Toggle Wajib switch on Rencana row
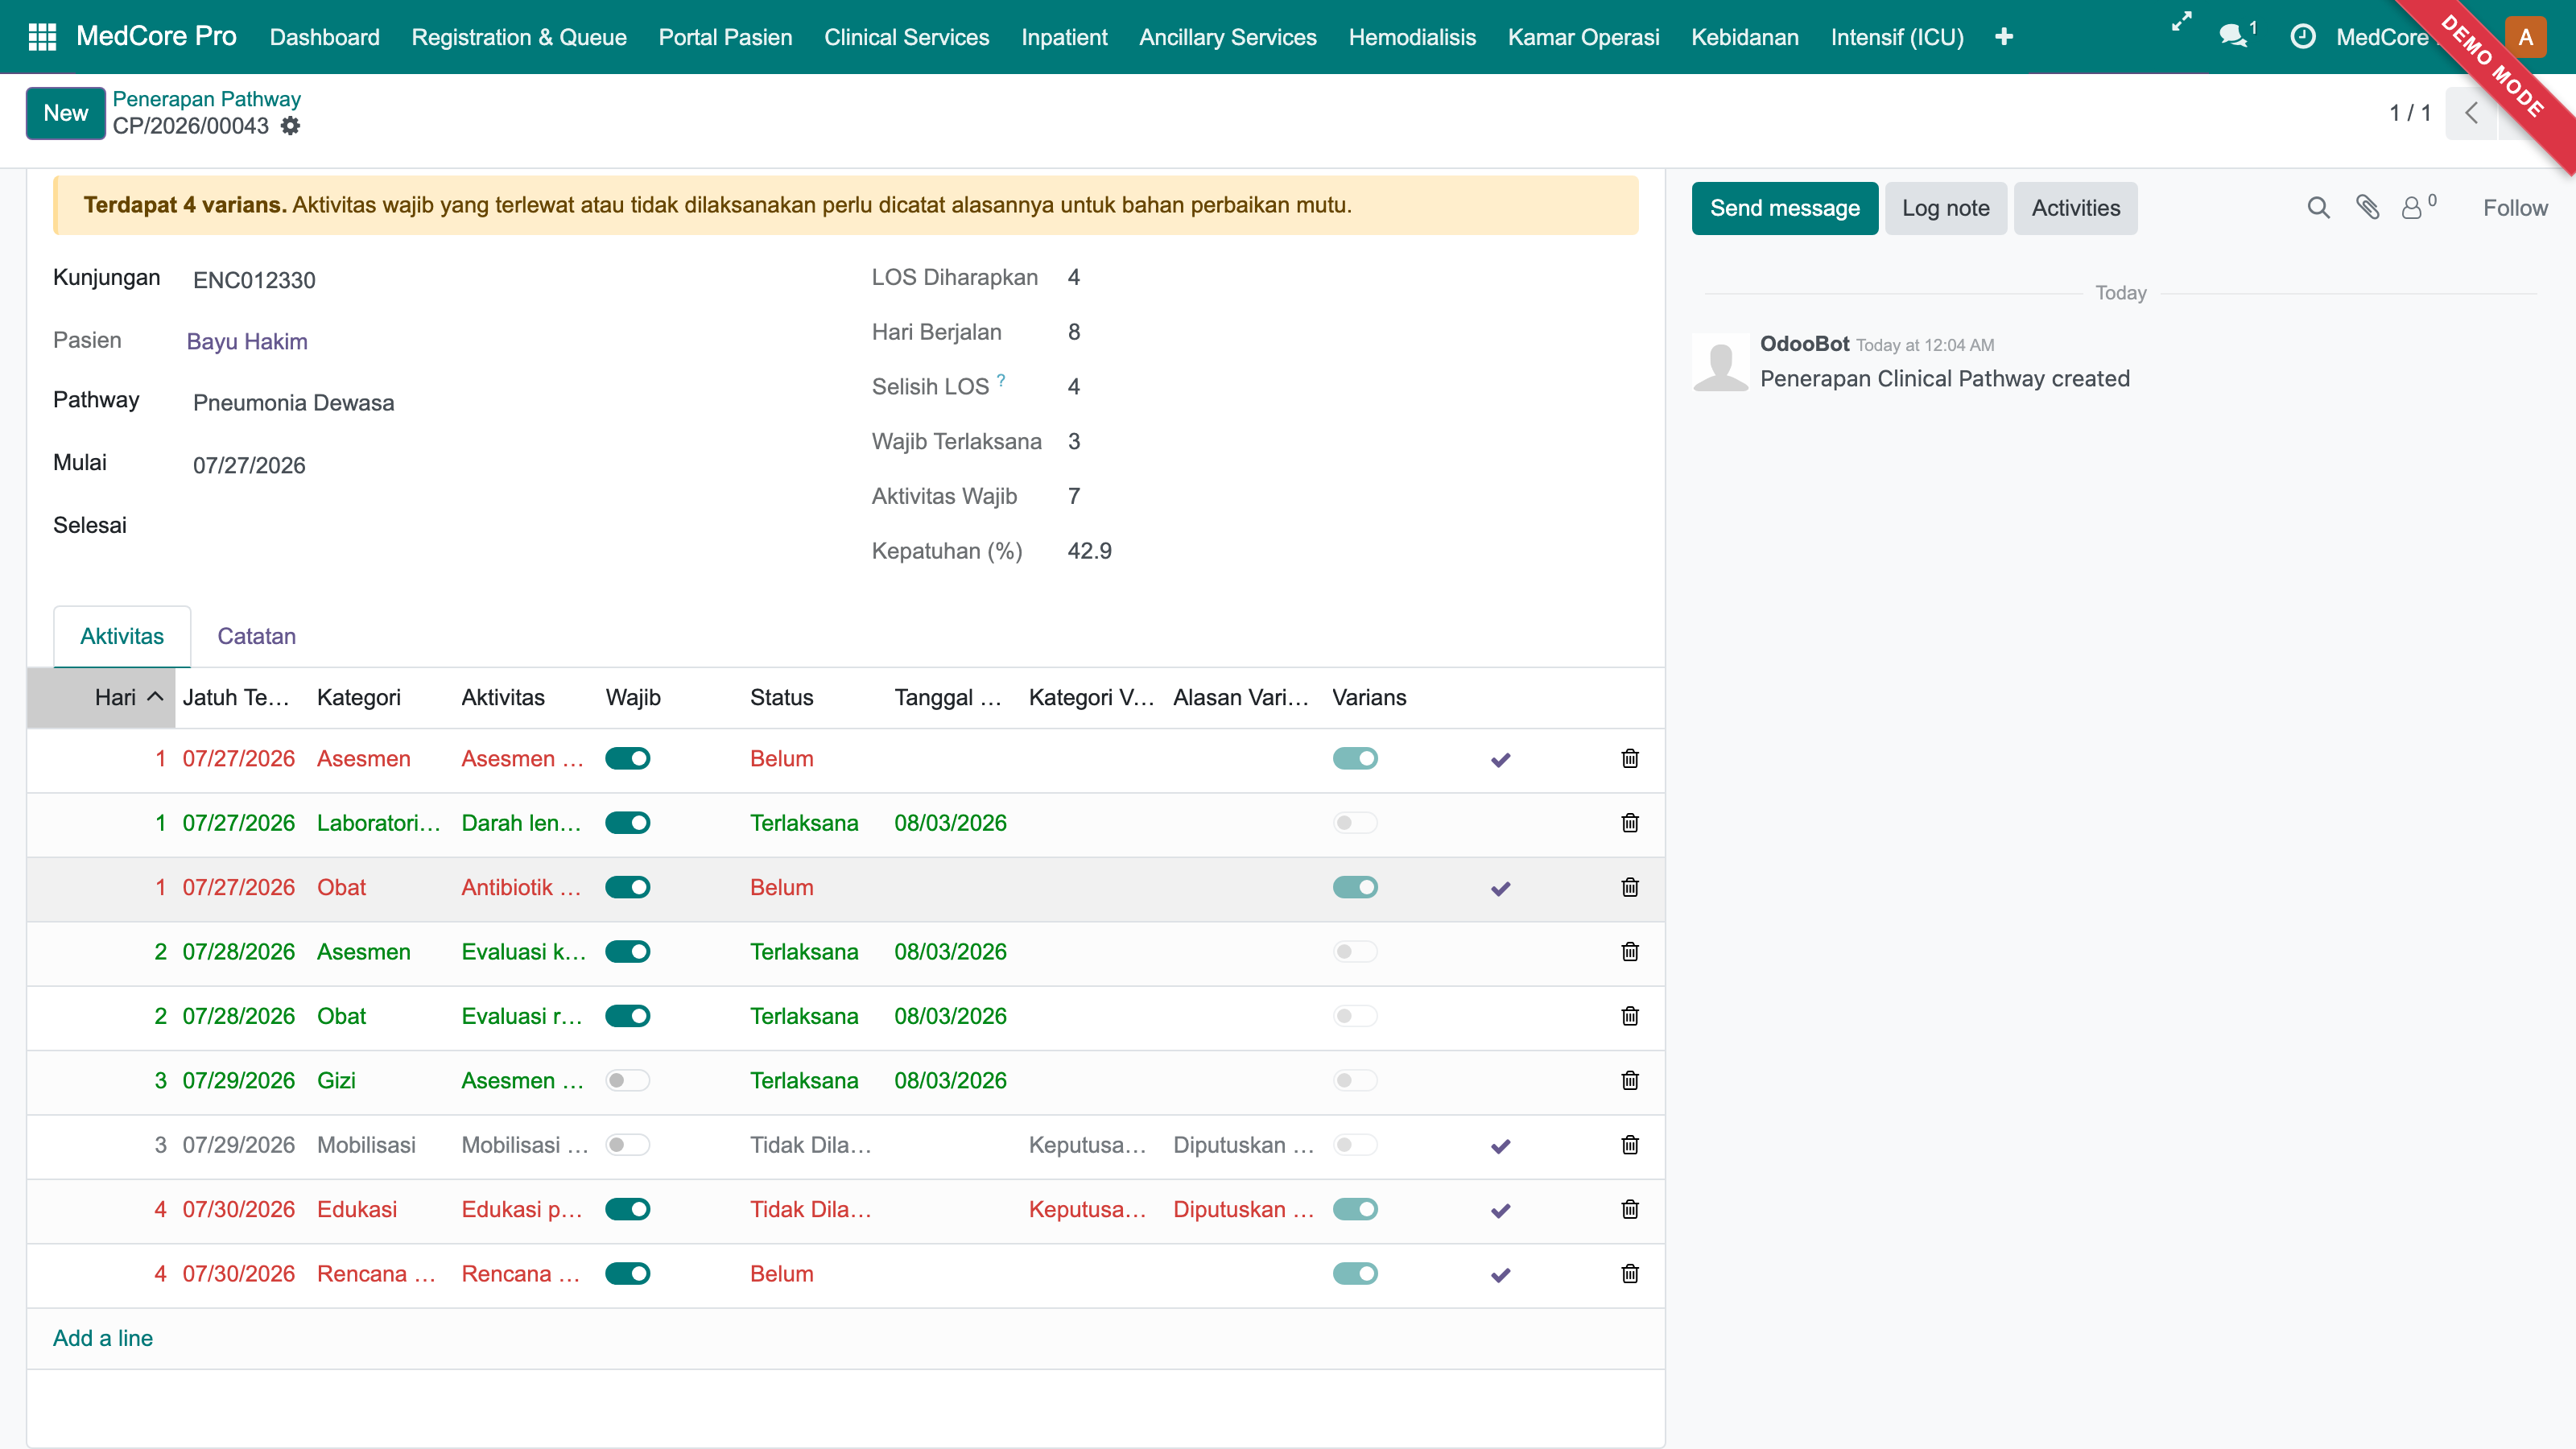Image resolution: width=2576 pixels, height=1449 pixels. tap(628, 1274)
